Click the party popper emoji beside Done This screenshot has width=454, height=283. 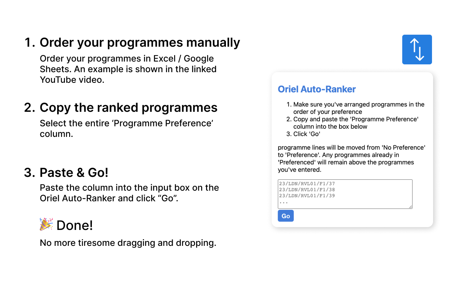point(46,225)
